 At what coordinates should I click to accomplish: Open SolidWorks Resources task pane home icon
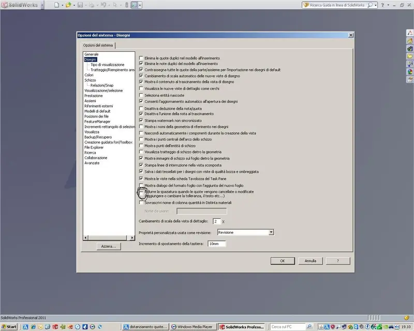[410, 41]
